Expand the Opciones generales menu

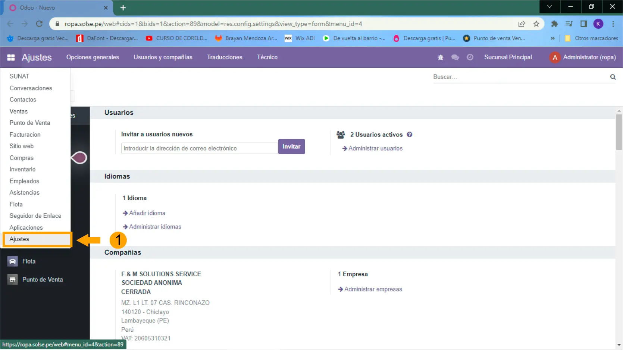click(x=93, y=57)
